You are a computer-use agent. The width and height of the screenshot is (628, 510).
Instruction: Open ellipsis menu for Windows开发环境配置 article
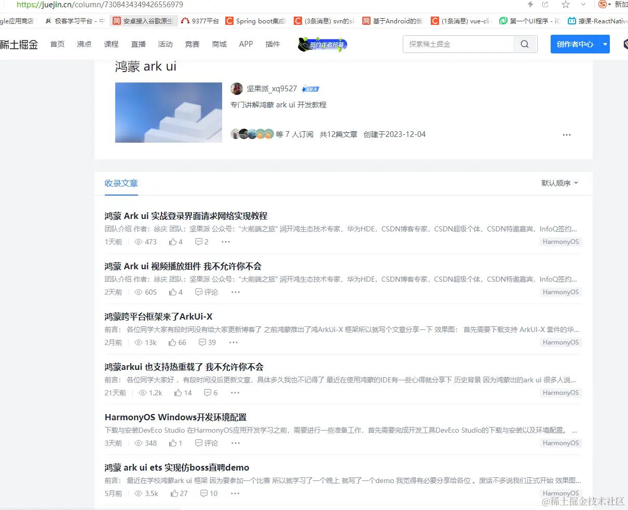pyautogui.click(x=236, y=443)
